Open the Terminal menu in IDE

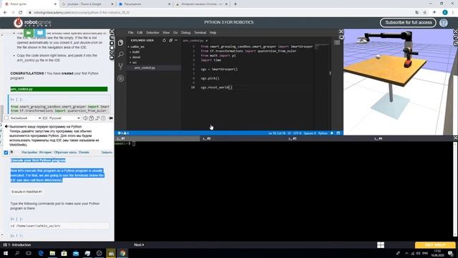pyautogui.click(x=200, y=33)
